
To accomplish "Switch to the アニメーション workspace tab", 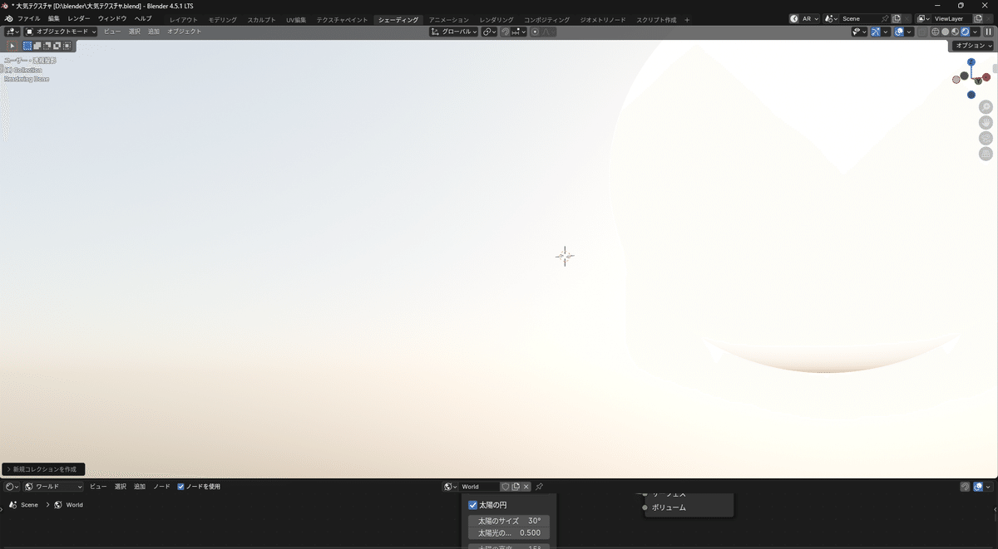I will pyautogui.click(x=448, y=19).
